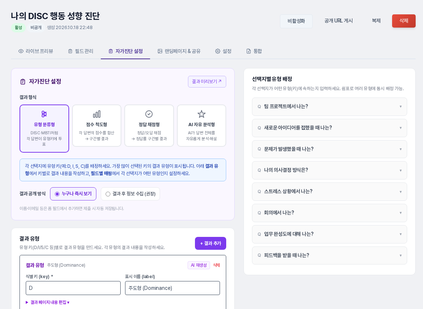Click the image icon beside 랜딩페이지 & 공유
This screenshot has width=423, height=309.
pos(160,51)
